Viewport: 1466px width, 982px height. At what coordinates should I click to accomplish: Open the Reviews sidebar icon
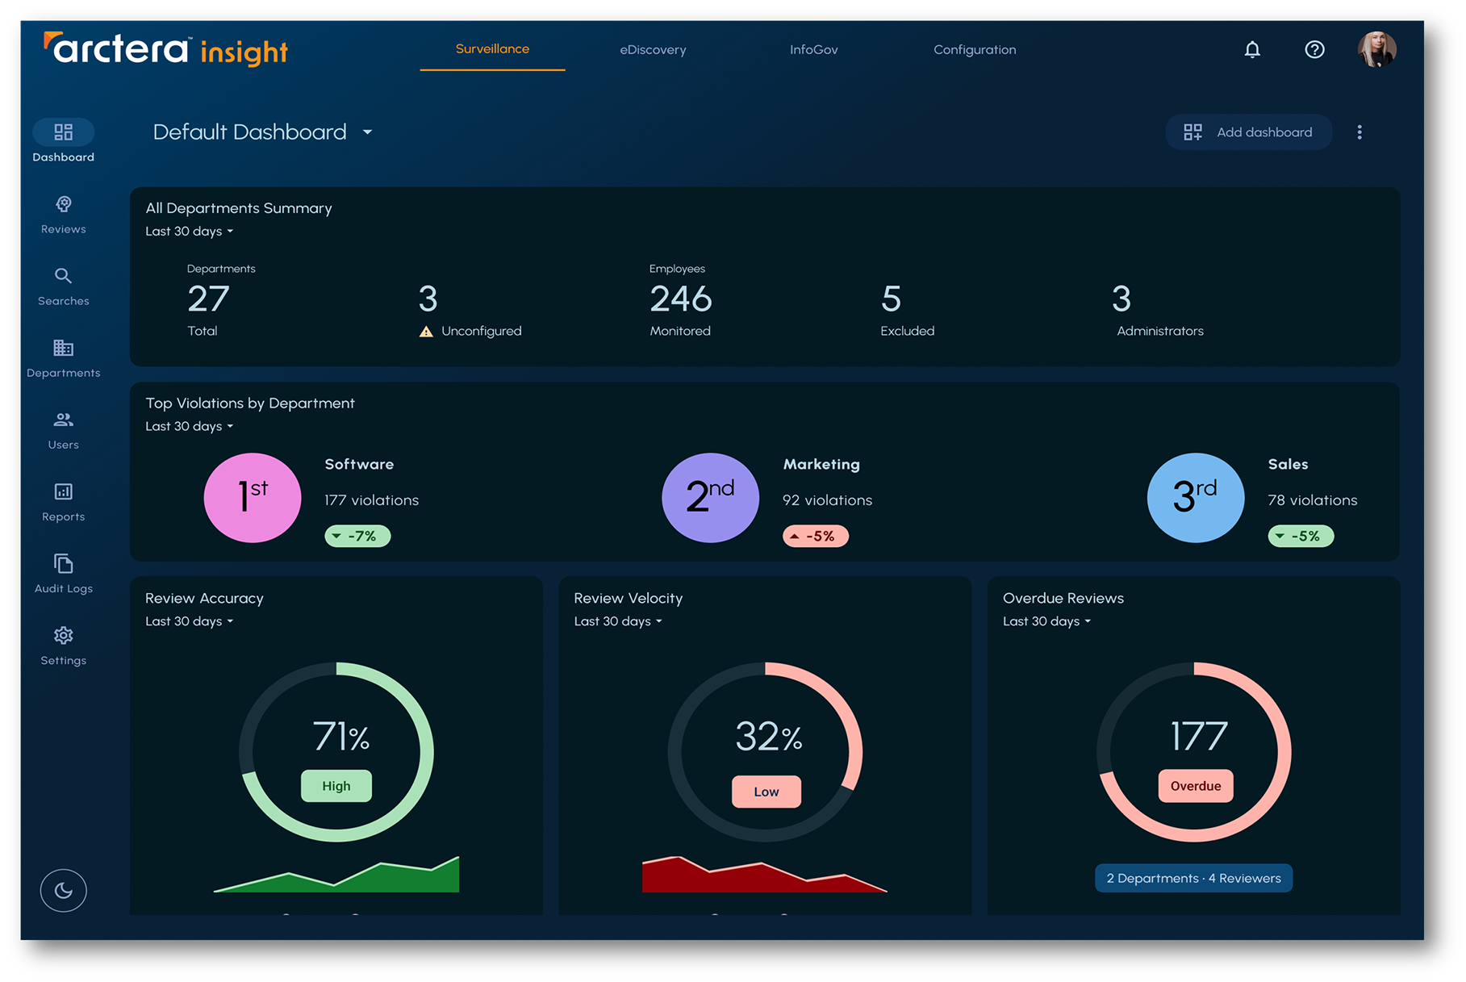tap(63, 205)
